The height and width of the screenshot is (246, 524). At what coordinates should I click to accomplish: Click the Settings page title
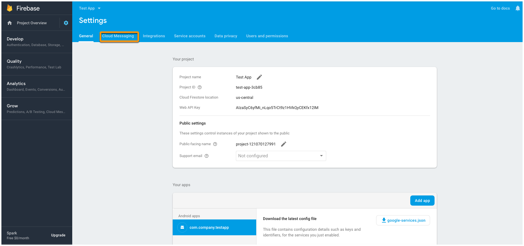coord(93,20)
